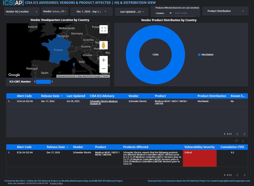Click the map Terms link

[106, 76]
